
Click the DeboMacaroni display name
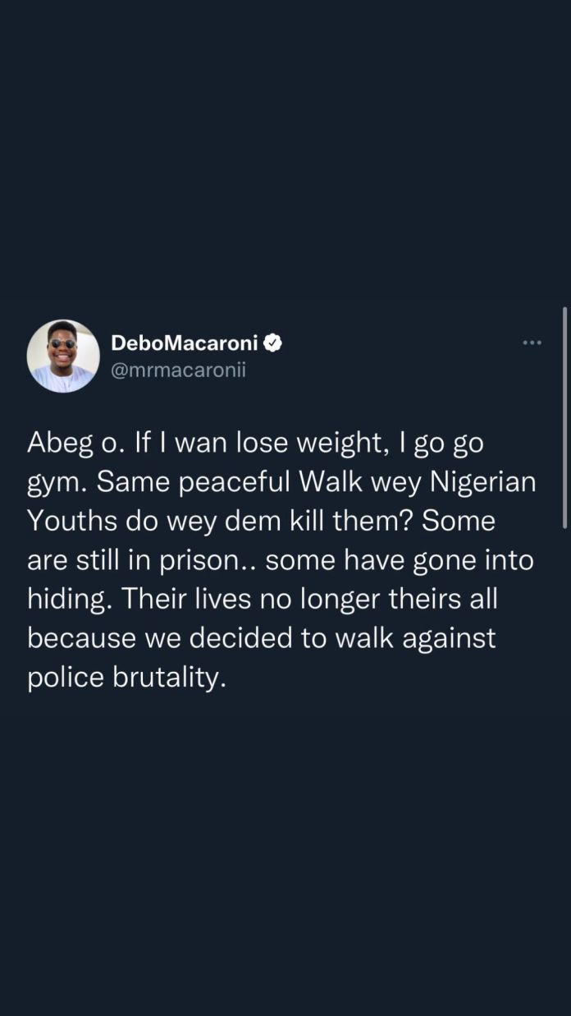tap(184, 343)
